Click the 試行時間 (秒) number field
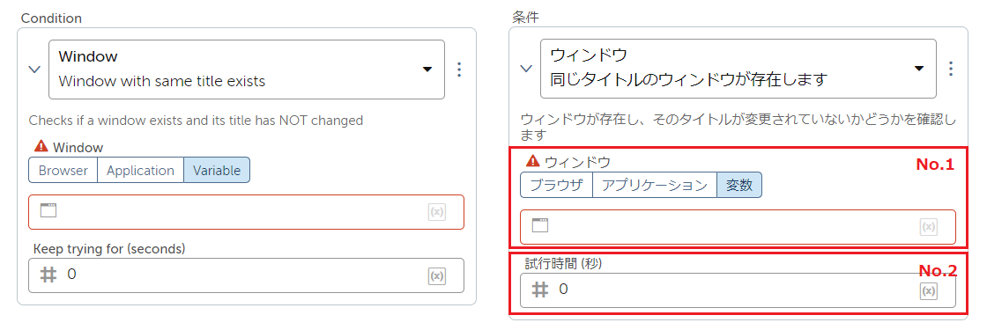987x330 pixels. [x=738, y=290]
